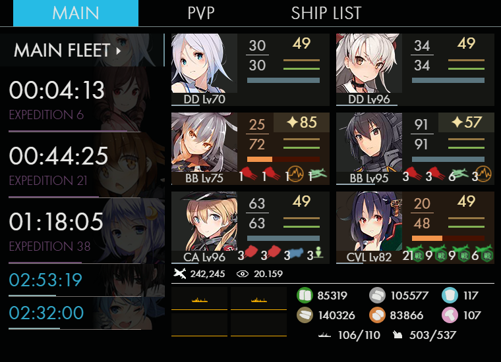Image resolution: width=501 pixels, height=362 pixels.
Task: Expand the MAIN FLEET selector arrow
Action: 119,51
